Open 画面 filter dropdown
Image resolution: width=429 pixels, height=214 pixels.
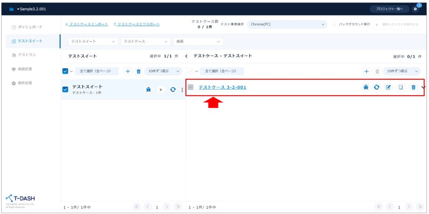tap(198, 41)
